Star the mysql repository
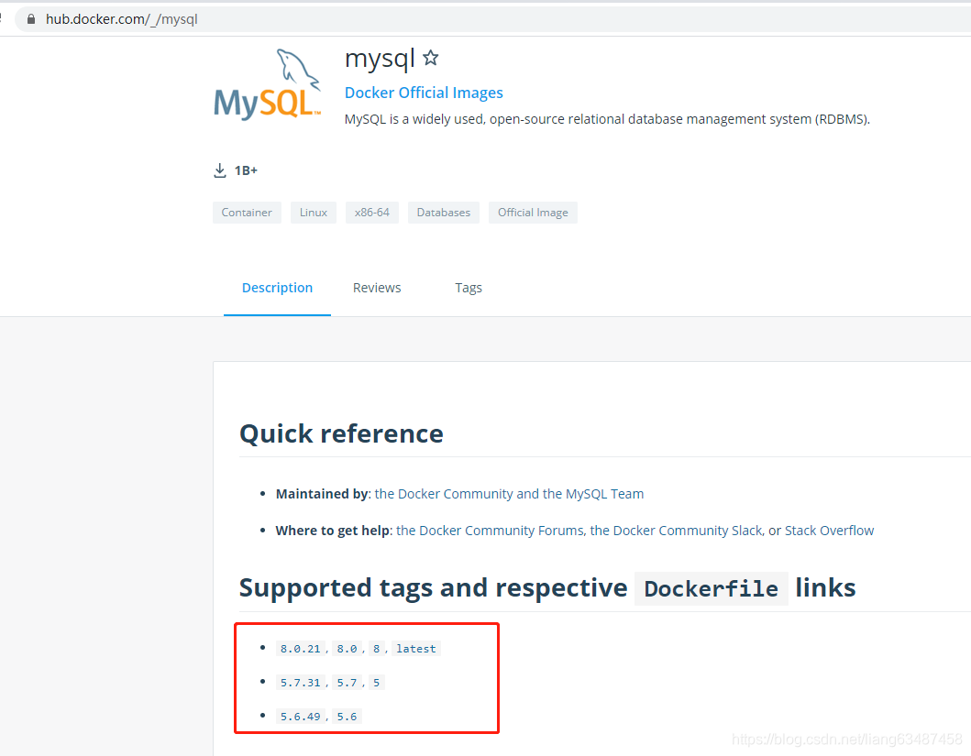971x756 pixels. click(x=430, y=58)
